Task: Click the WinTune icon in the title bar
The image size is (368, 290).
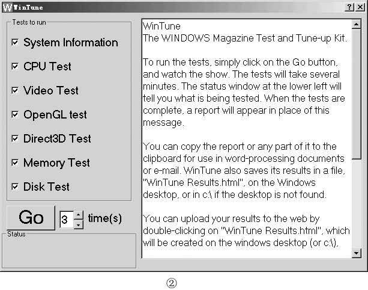Action: click(7, 6)
